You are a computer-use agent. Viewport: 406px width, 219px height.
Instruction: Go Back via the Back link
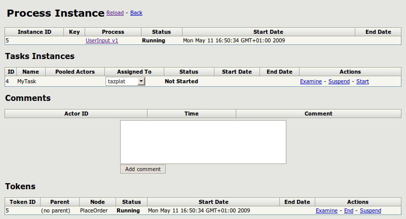coord(136,13)
